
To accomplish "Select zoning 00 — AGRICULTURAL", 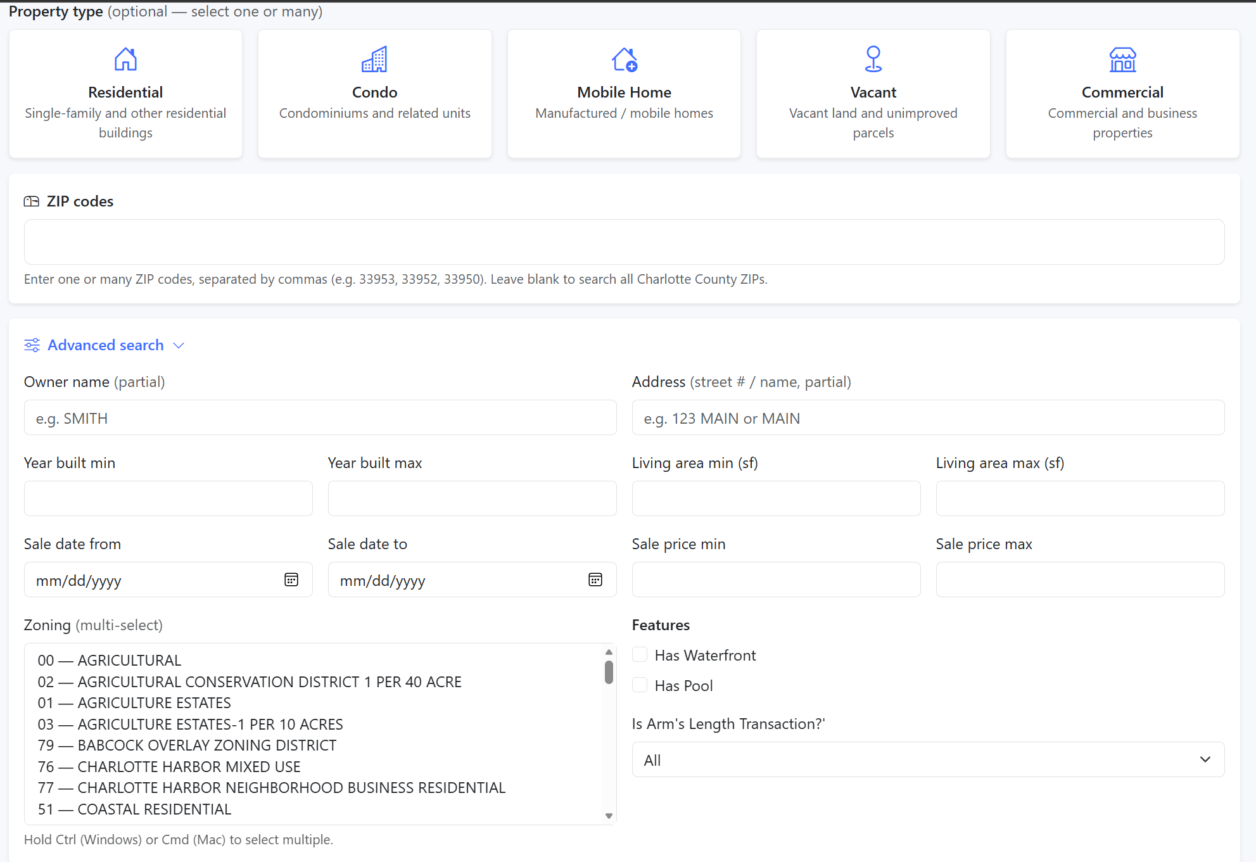I will point(314,661).
